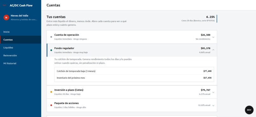Click the AC/DC Cash Flow app title

(x=21, y=5)
